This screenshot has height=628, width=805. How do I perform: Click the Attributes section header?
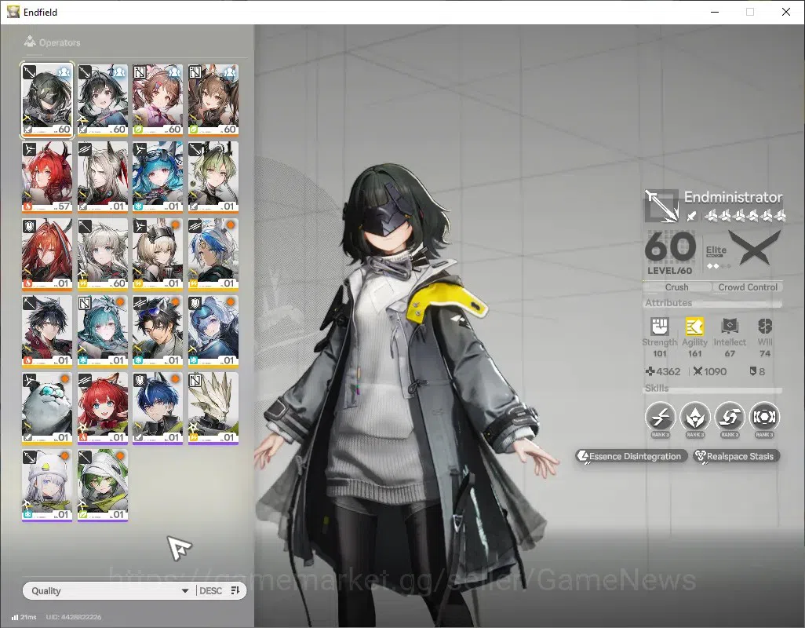pyautogui.click(x=668, y=303)
